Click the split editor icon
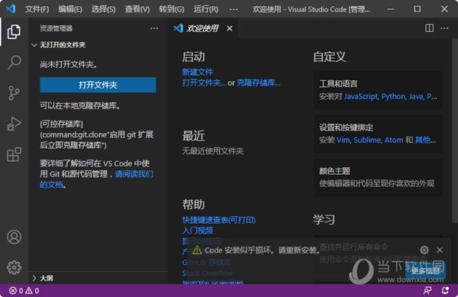 pos(429,28)
